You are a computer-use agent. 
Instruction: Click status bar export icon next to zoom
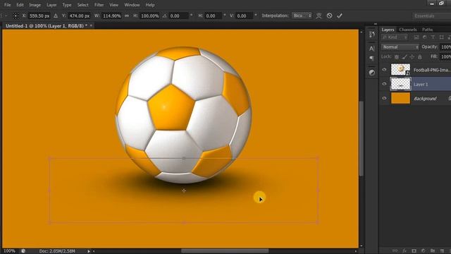(23, 251)
